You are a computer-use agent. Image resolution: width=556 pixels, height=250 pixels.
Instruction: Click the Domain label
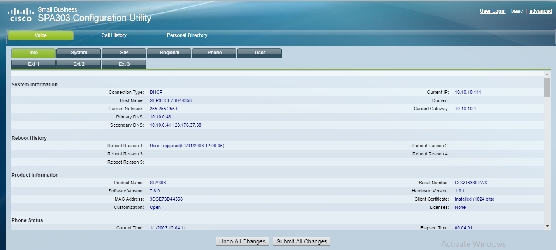click(440, 100)
